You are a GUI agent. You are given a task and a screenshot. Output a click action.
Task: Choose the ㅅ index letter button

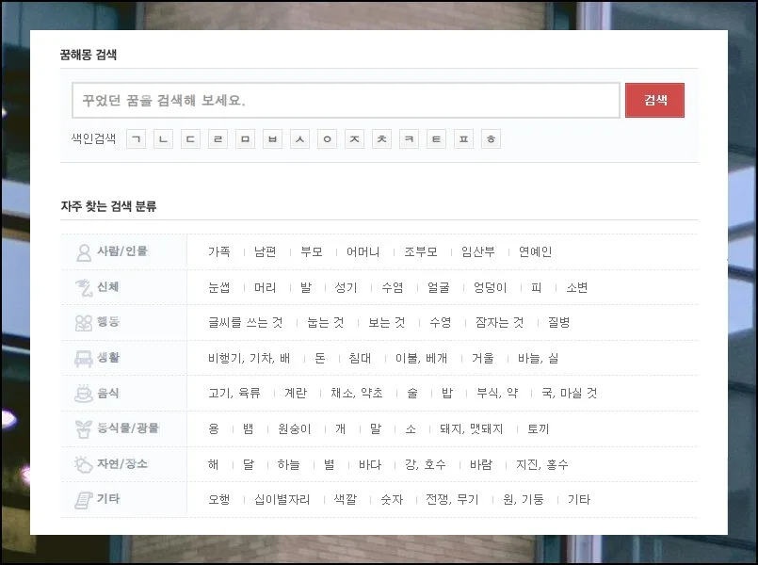point(299,139)
